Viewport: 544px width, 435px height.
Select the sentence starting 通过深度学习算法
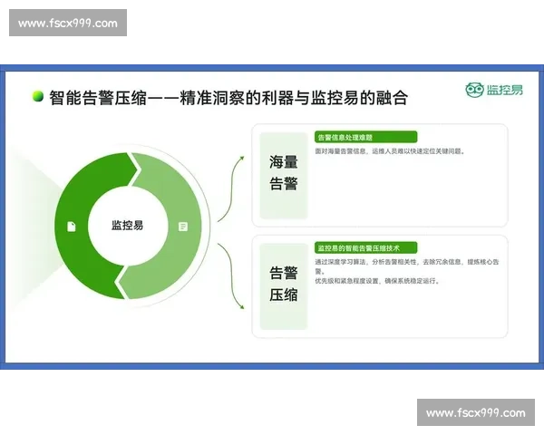point(407,266)
